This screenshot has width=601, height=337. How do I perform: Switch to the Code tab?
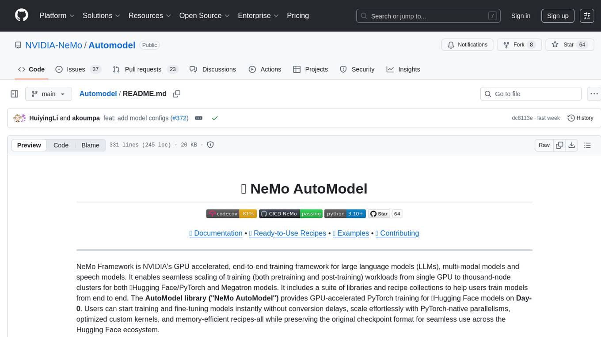[x=31, y=69]
